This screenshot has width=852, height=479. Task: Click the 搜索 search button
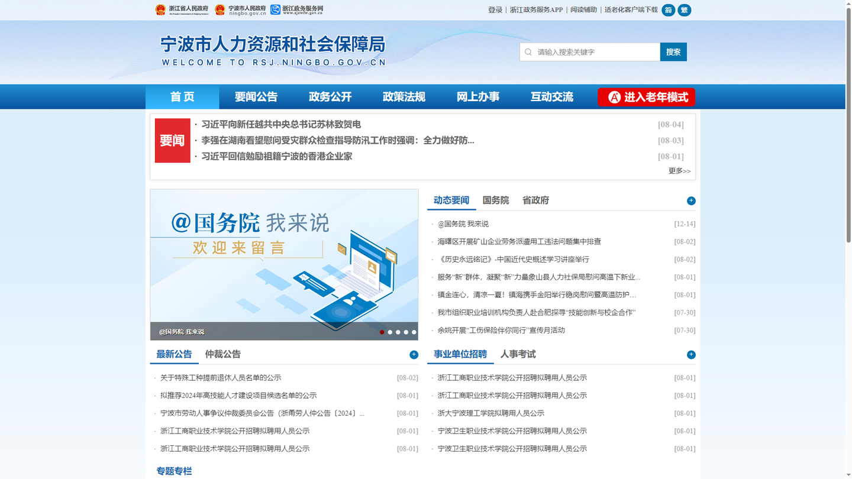[x=673, y=52]
